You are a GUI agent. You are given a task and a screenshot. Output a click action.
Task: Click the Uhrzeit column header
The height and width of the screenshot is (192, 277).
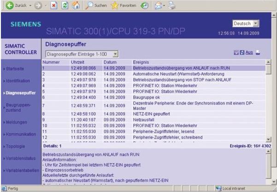click(x=77, y=62)
